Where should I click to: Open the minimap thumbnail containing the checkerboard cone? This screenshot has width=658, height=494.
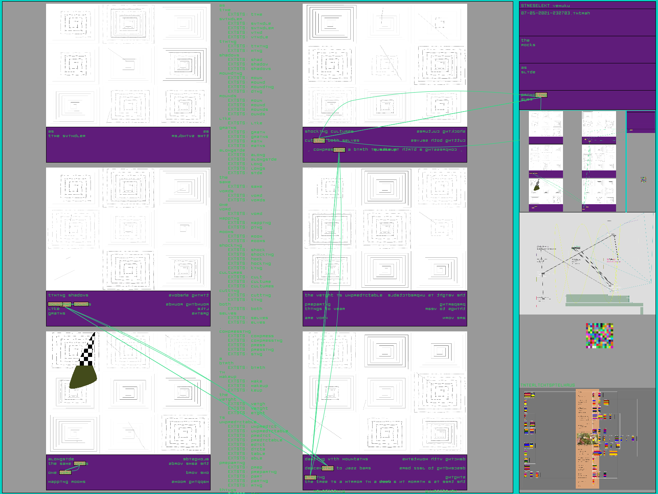[546, 194]
